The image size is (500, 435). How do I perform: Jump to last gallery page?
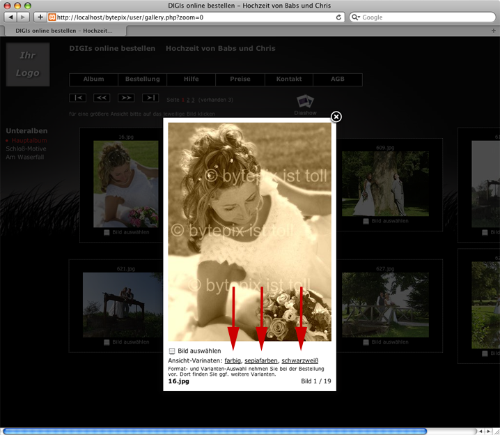[x=150, y=98]
